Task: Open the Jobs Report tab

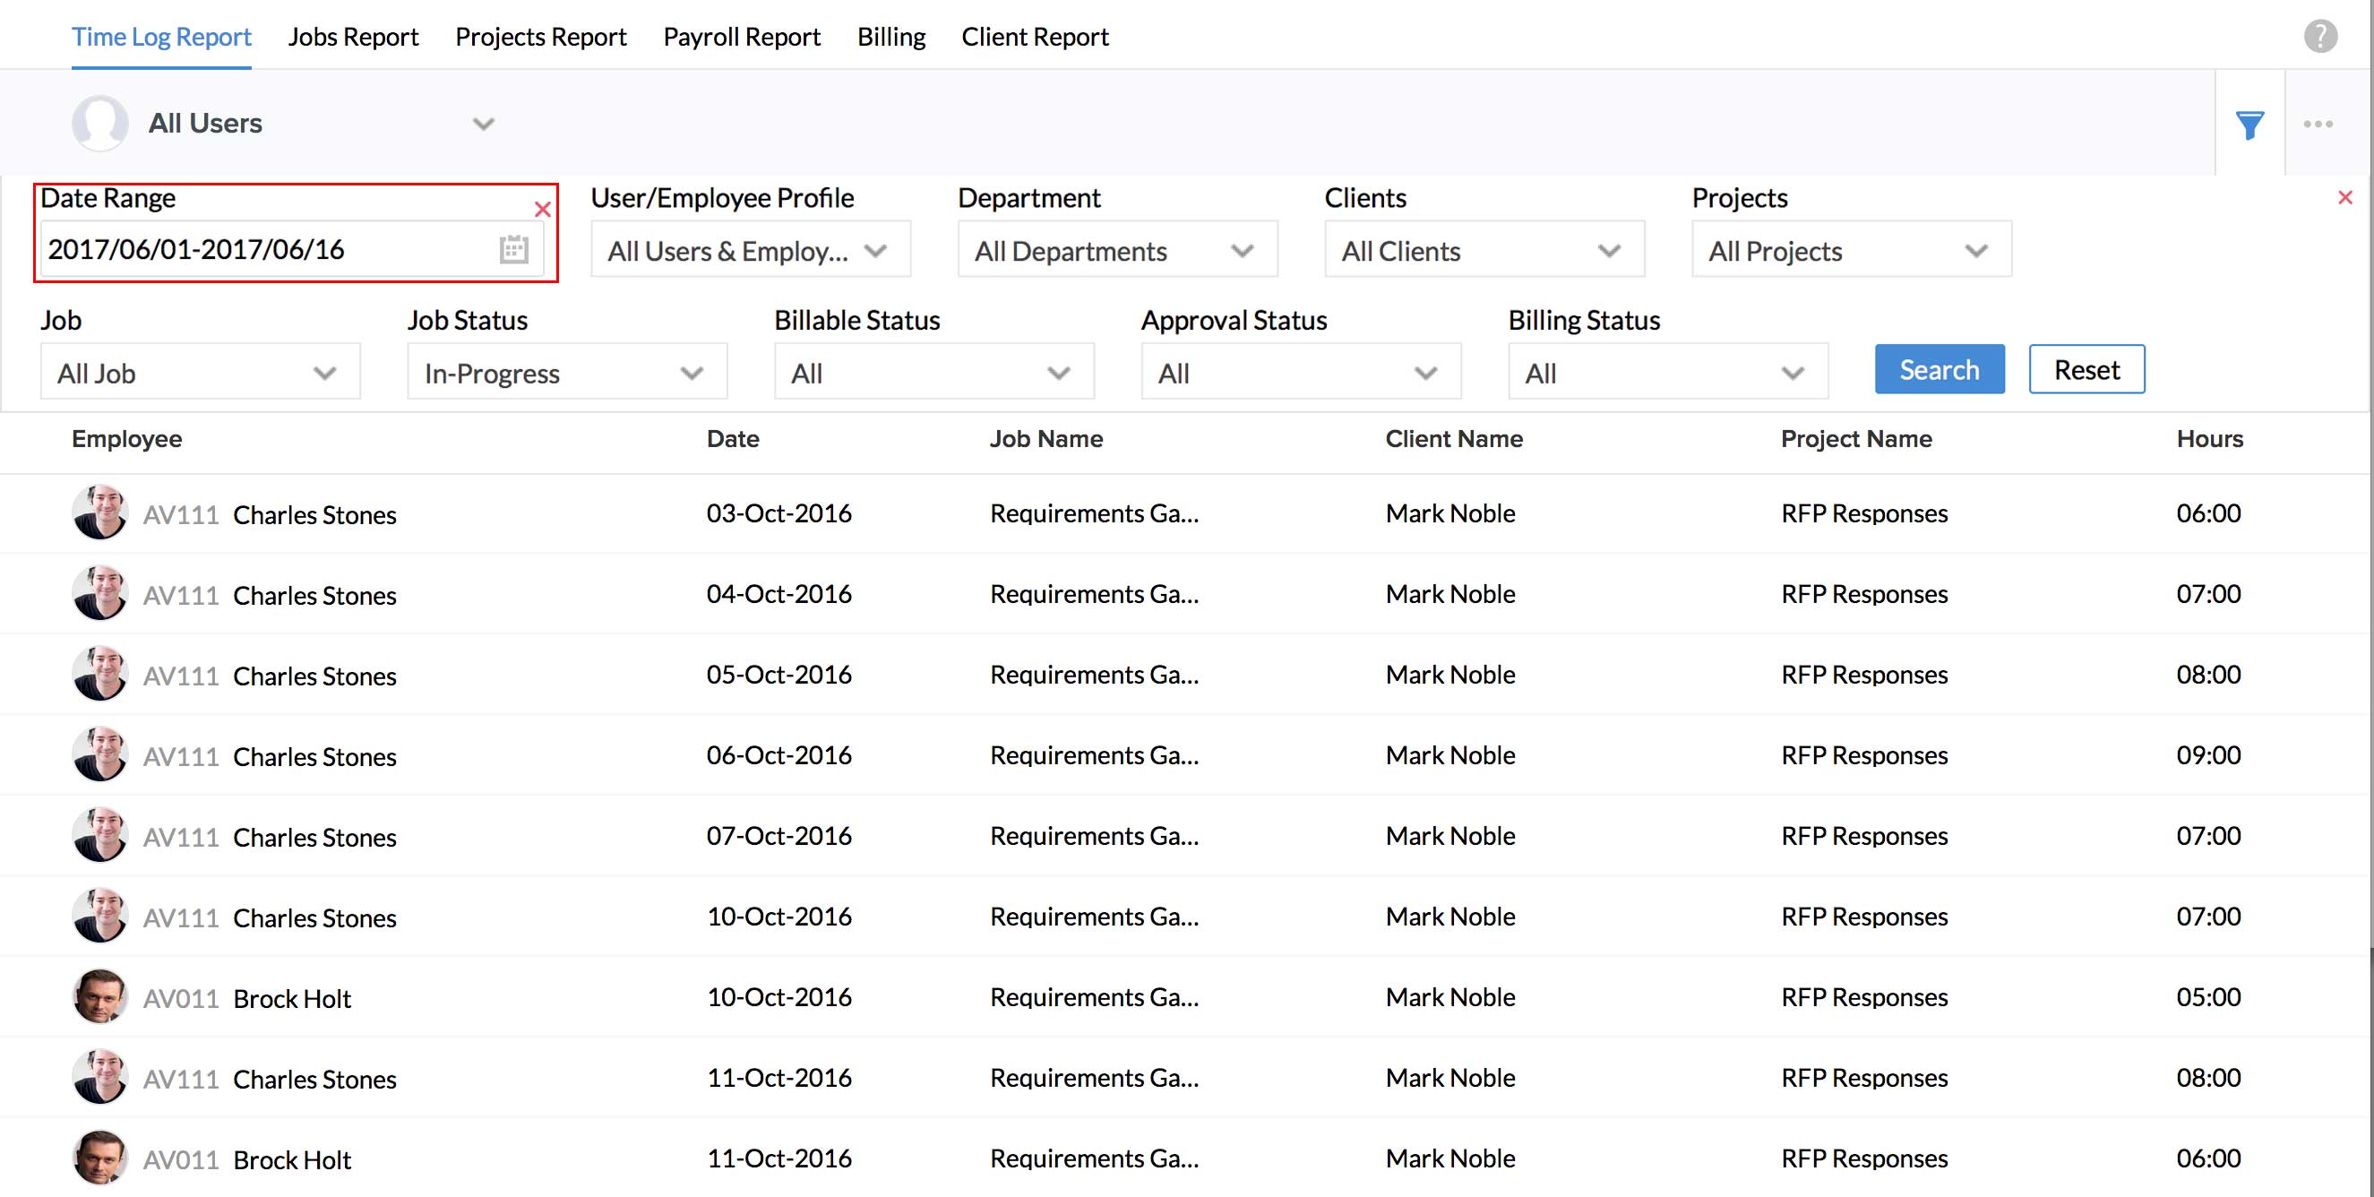Action: (x=353, y=37)
